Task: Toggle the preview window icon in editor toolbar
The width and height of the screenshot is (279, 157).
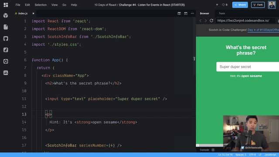Action: [186, 14]
